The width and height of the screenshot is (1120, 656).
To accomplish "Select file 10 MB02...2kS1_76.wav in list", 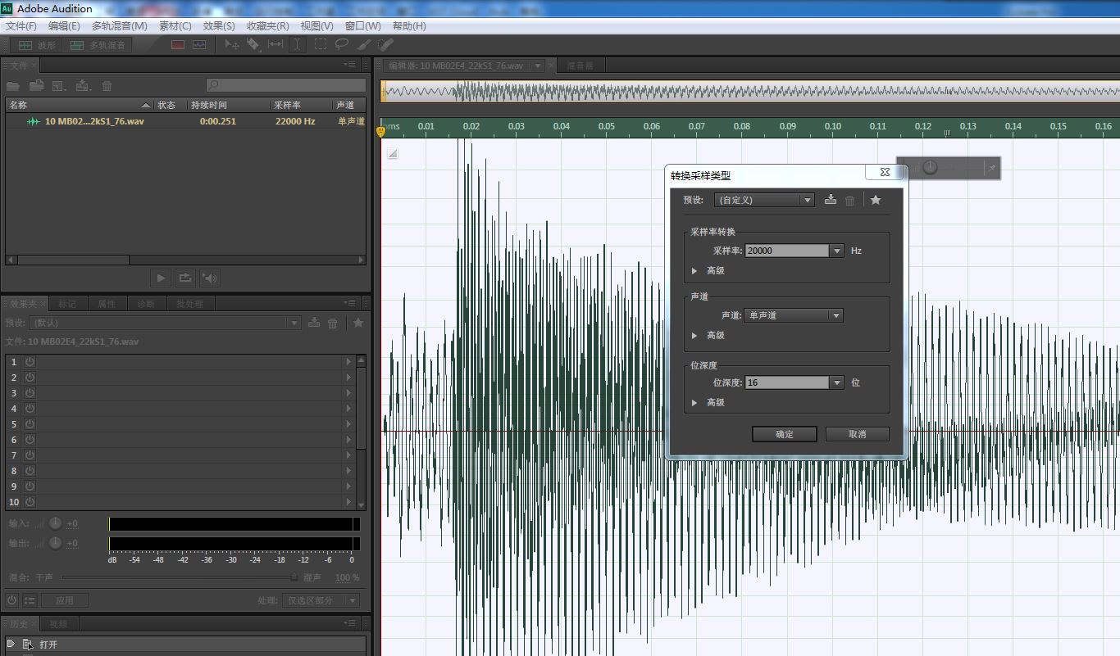I will (93, 121).
